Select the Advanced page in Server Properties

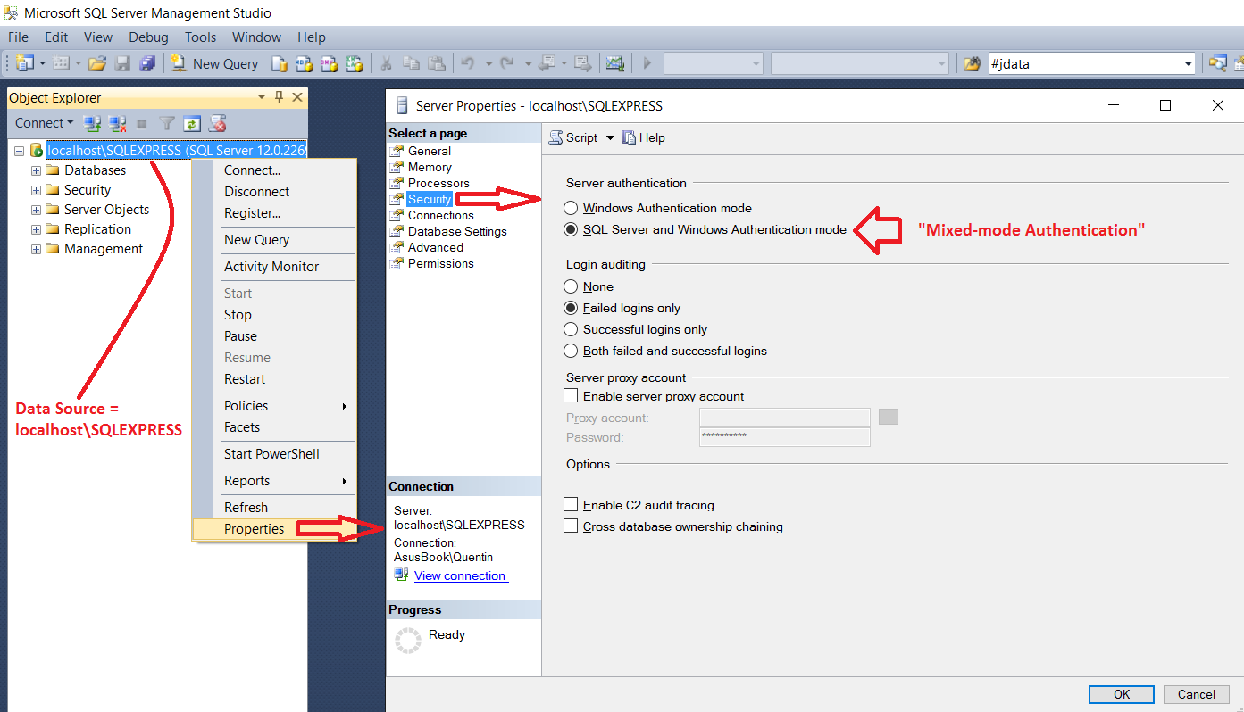coord(436,247)
